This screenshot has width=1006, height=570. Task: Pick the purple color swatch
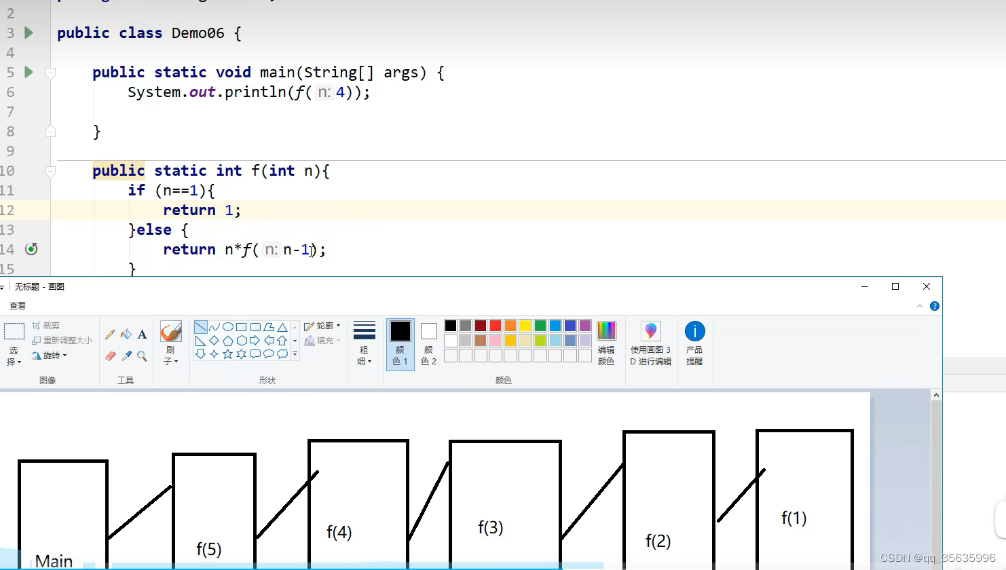point(585,326)
